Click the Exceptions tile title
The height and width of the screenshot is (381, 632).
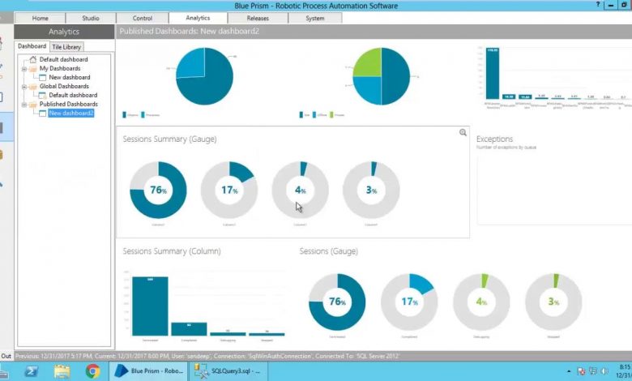[x=494, y=139]
